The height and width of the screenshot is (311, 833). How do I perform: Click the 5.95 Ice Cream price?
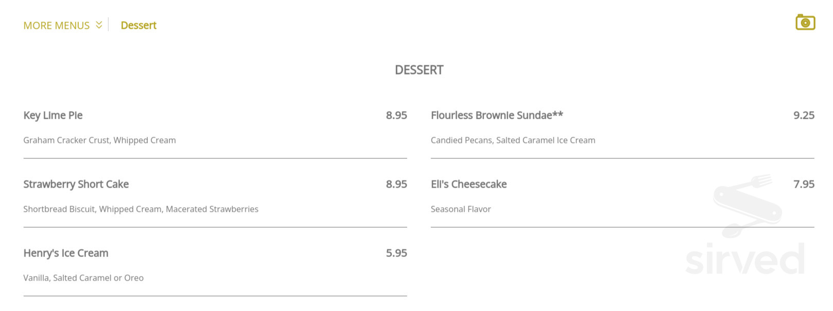tap(396, 253)
